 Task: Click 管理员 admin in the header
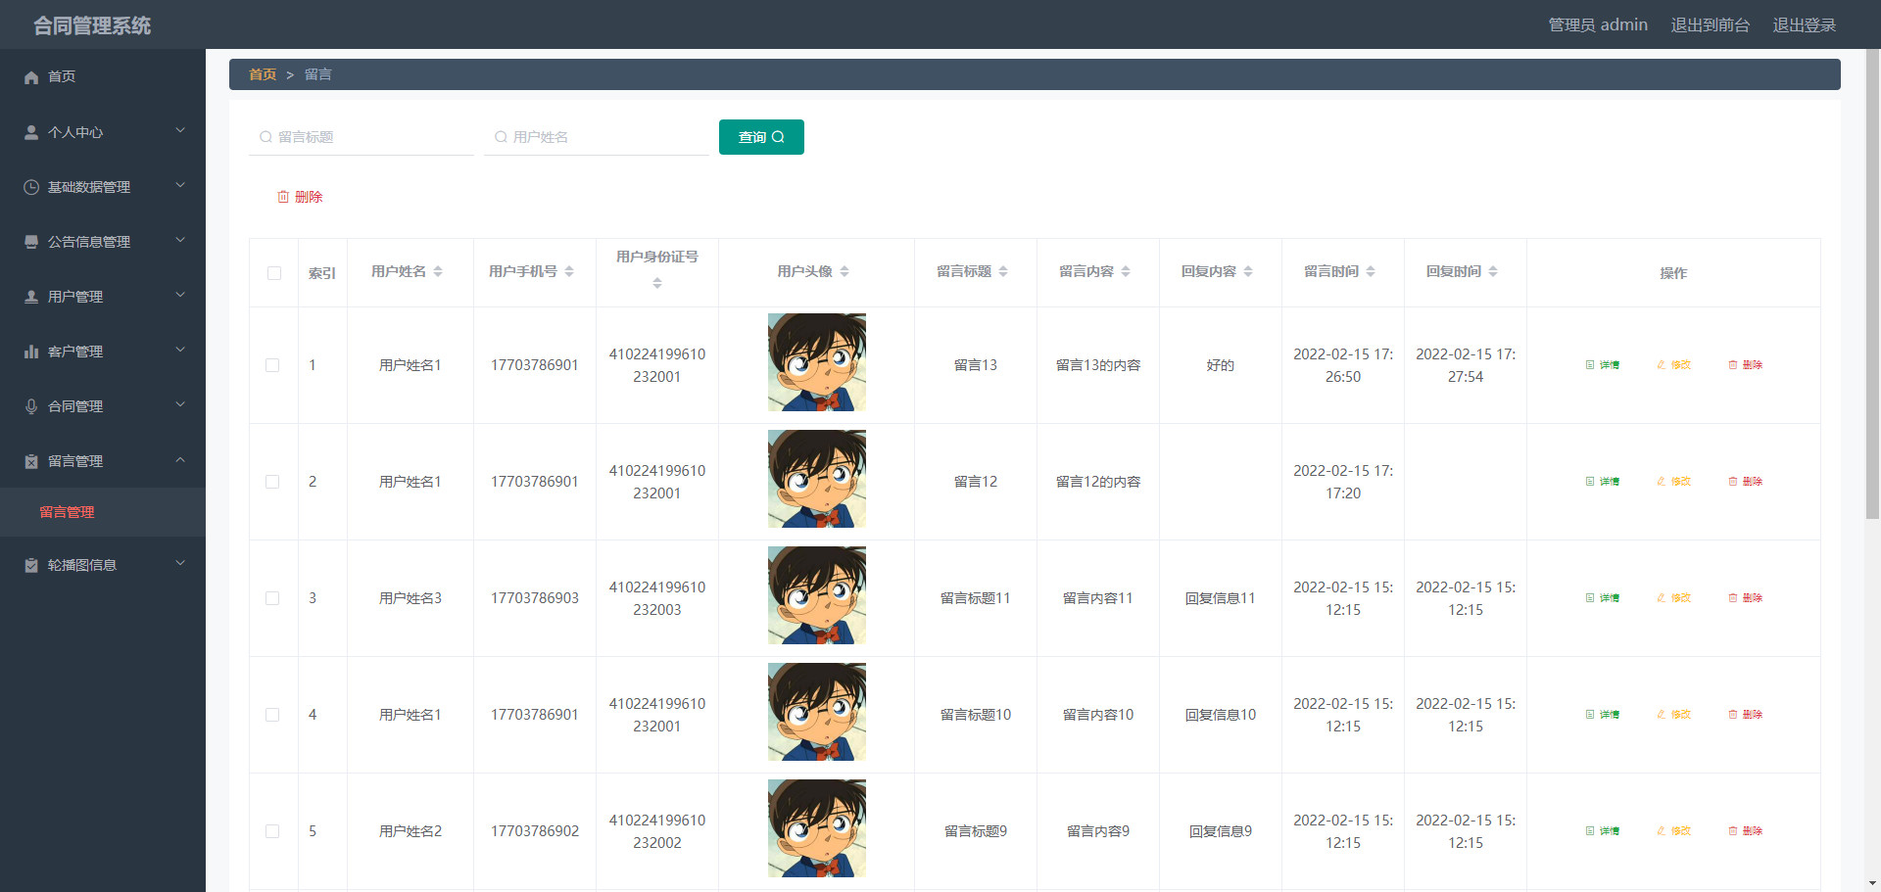click(1598, 24)
